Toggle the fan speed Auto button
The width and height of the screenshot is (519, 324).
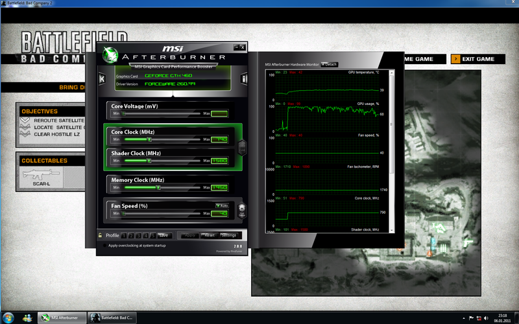(x=223, y=205)
